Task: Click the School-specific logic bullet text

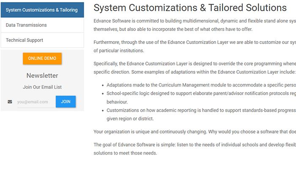Action: point(201,98)
